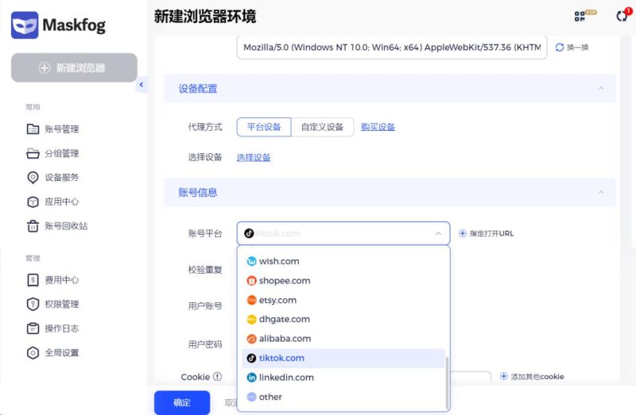Open 费用中心 in the sidebar
Image resolution: width=636 pixels, height=415 pixels.
point(62,280)
